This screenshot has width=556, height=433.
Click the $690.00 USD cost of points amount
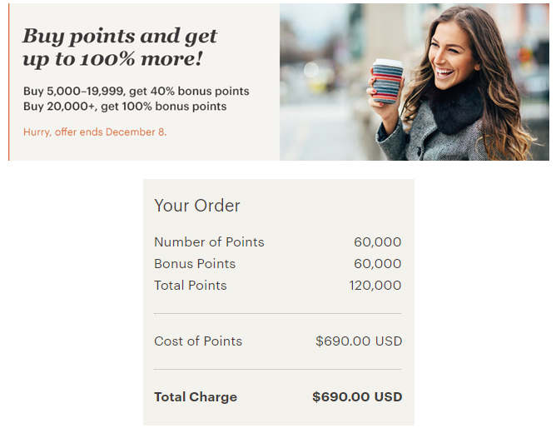coord(359,341)
